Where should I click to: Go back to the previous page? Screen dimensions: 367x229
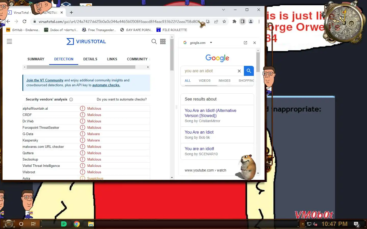pyautogui.click(x=8, y=21)
